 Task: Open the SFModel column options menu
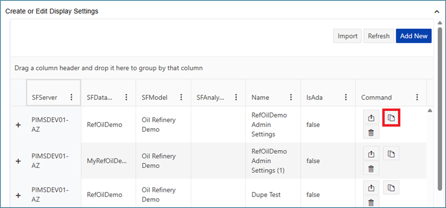click(181, 97)
